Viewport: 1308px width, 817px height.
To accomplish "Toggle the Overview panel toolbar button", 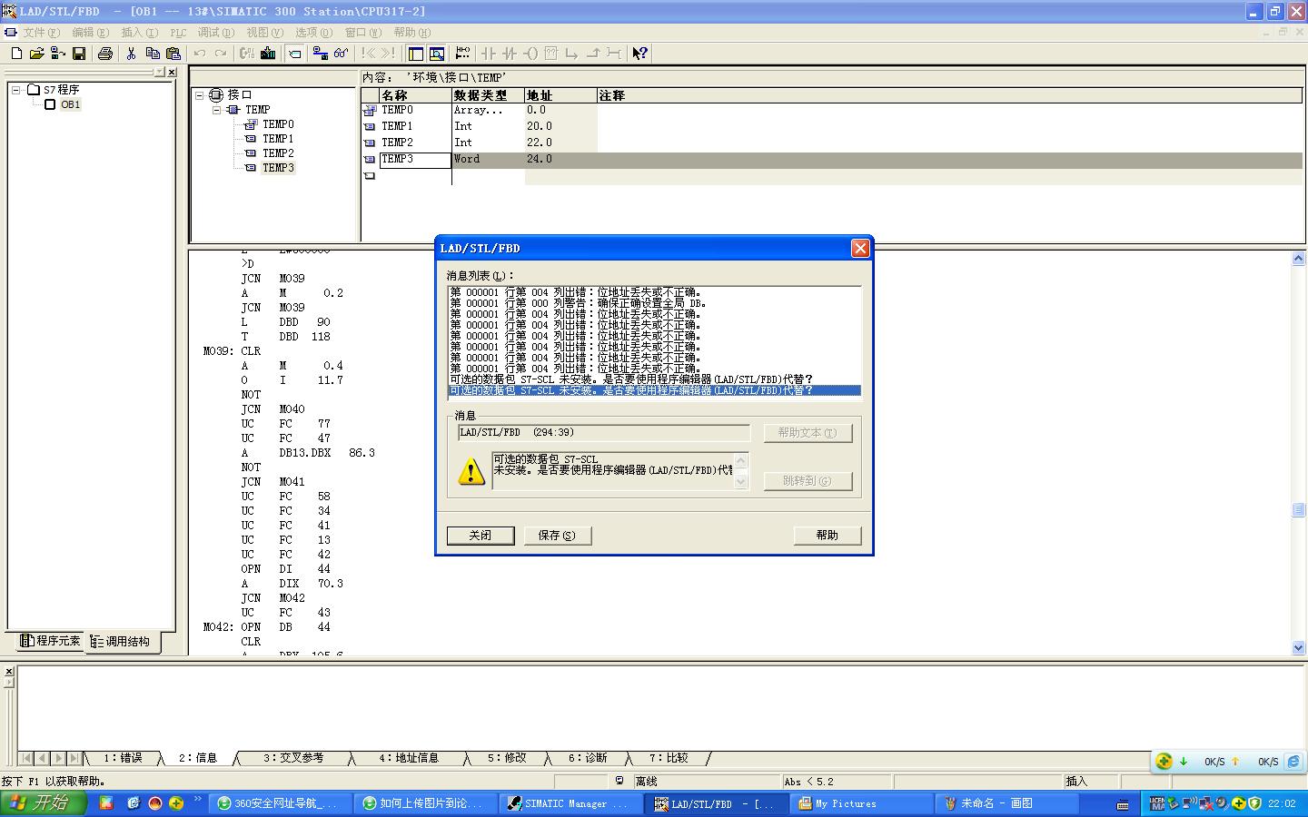I will pos(415,54).
